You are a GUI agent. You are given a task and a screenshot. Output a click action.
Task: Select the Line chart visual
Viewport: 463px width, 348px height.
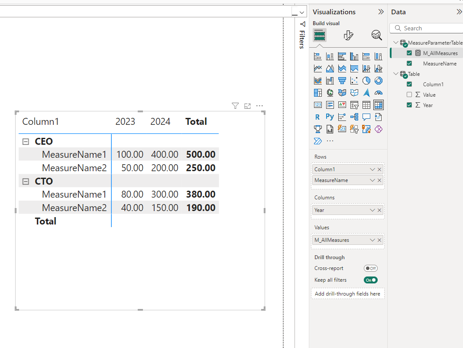point(318,68)
